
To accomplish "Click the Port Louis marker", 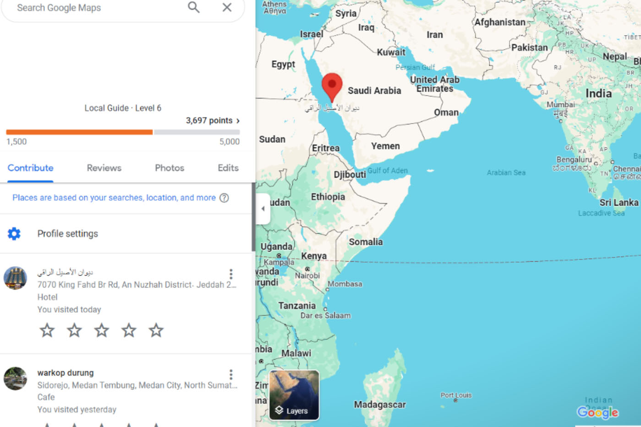I will [455, 400].
